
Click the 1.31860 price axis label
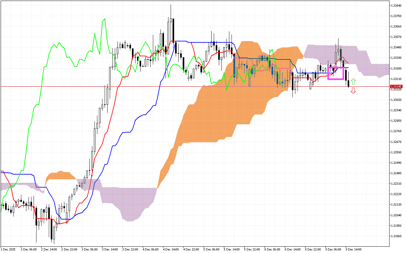(x=396, y=235)
